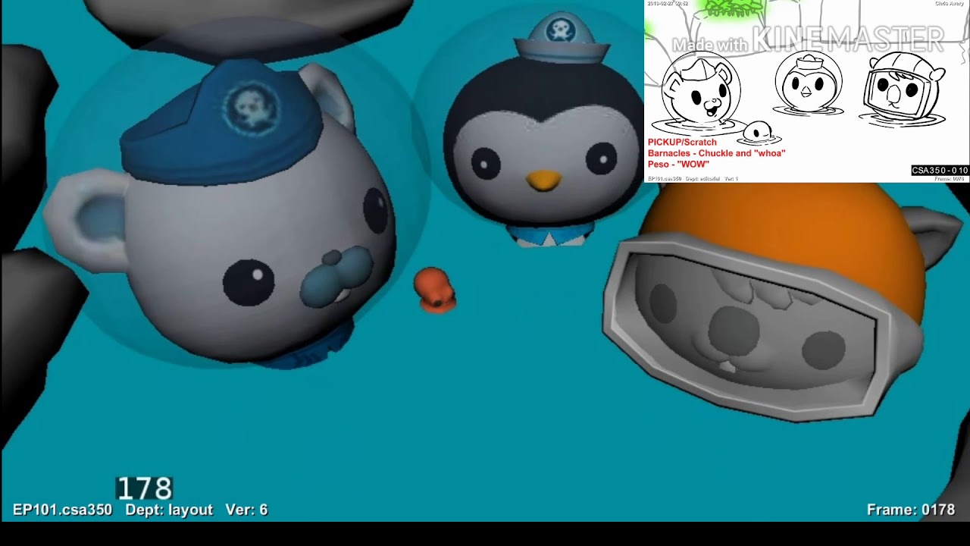Click the storyboard picture-in-picture thumbnail

click(806, 91)
